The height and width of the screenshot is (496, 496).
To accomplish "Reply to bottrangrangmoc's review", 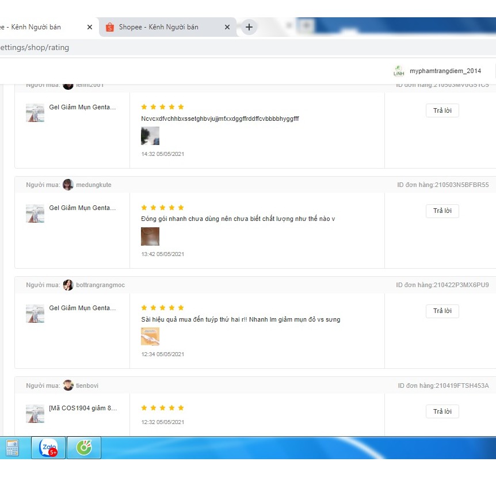I will (x=442, y=311).
